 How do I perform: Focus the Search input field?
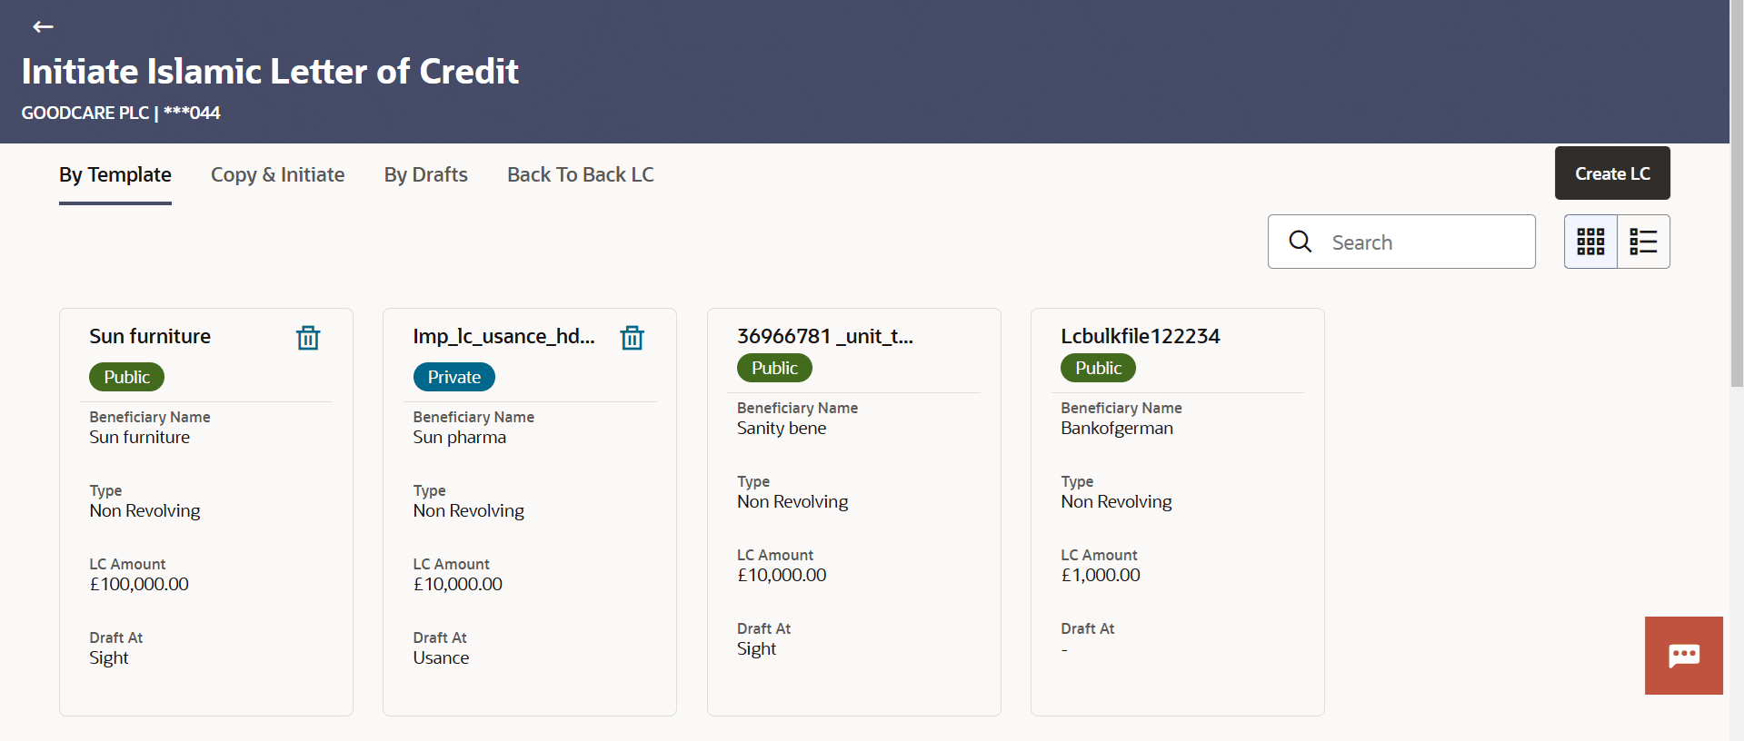tap(1401, 242)
